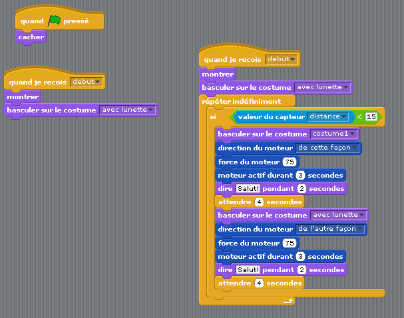Image resolution: width=404 pixels, height=318 pixels.
Task: Click first 'dire' duration field showing 2
Action: click(302, 189)
